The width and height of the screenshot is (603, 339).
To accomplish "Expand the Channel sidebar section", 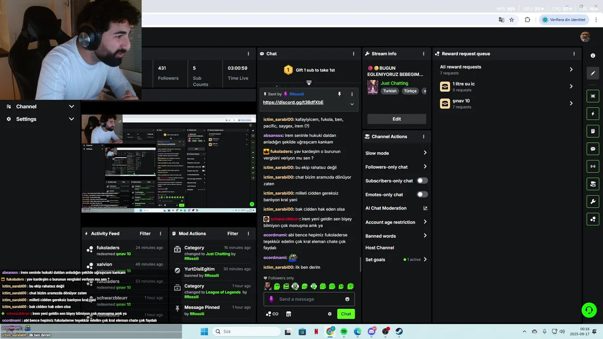I will (40, 106).
